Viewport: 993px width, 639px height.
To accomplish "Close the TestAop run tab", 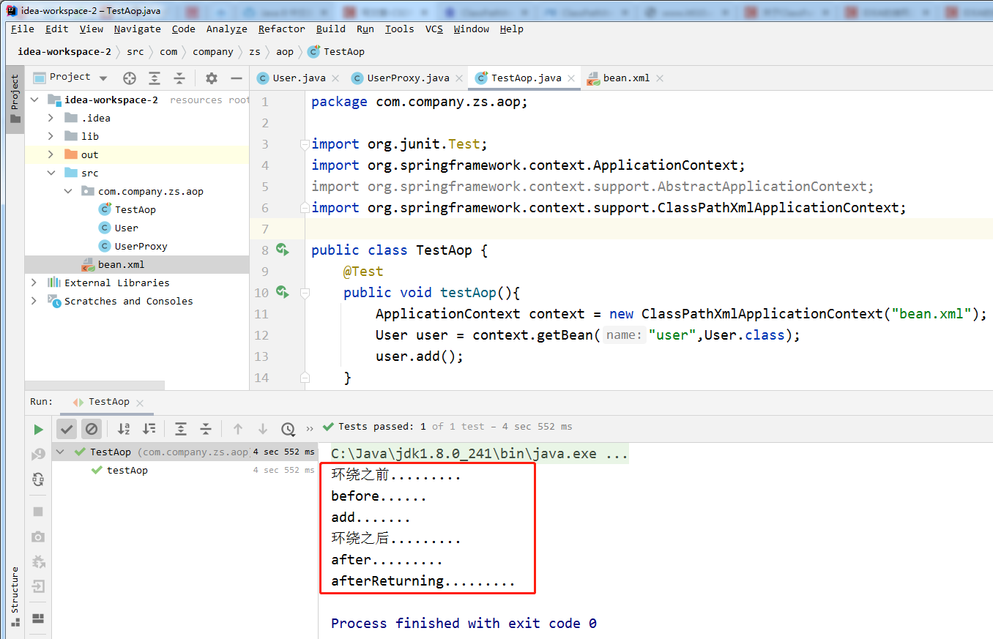I will pos(140,403).
